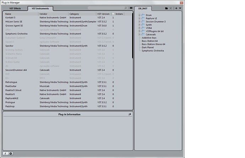Select the Groove Agent SE row
This screenshot has width=245, height=158.
pos(67,26)
